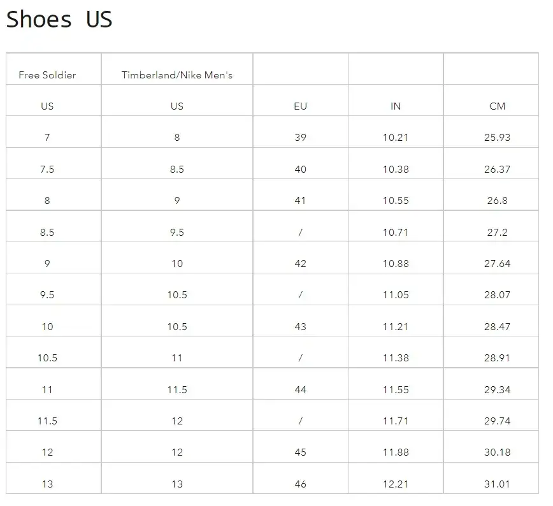The image size is (553, 506).
Task: Click the 31.01 CM cell
Action: pos(497,484)
